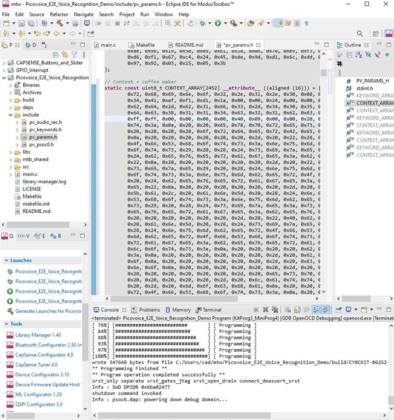
Task: Expand the build folder in tree
Action: tap(12, 100)
